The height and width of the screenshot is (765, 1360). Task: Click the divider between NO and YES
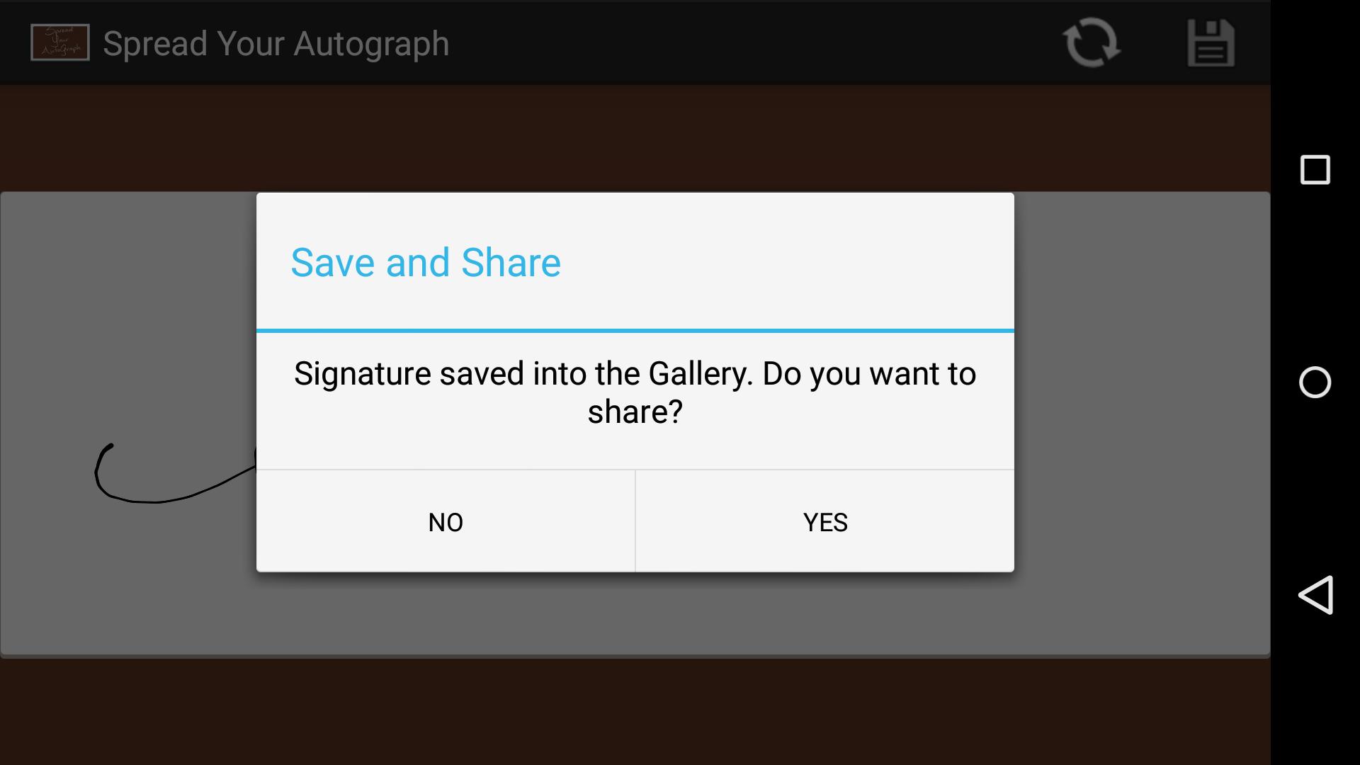636,522
